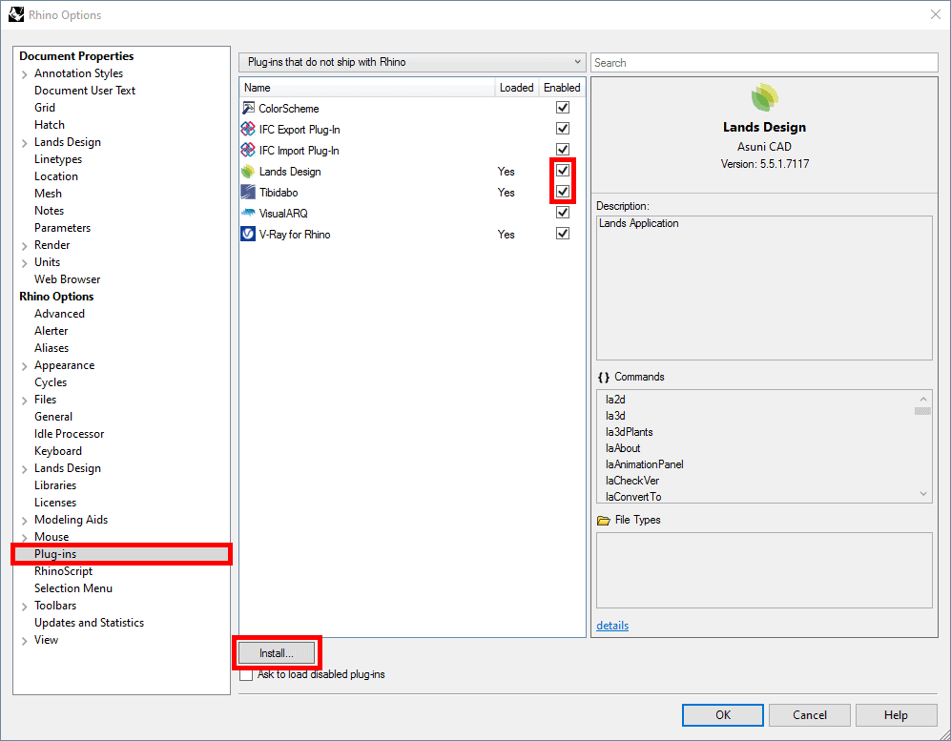
Task: Enable Ask to load disabled plug-ins
Action: click(246, 674)
